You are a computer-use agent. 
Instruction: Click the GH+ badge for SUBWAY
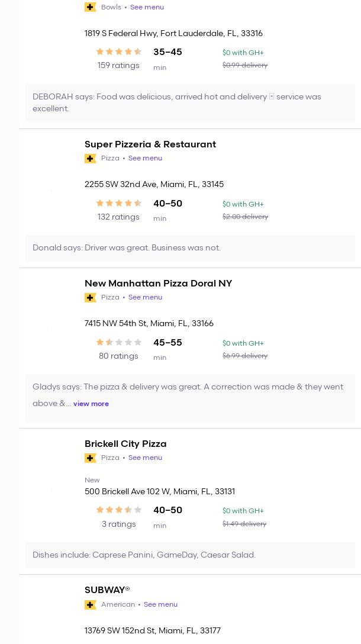[x=91, y=605]
